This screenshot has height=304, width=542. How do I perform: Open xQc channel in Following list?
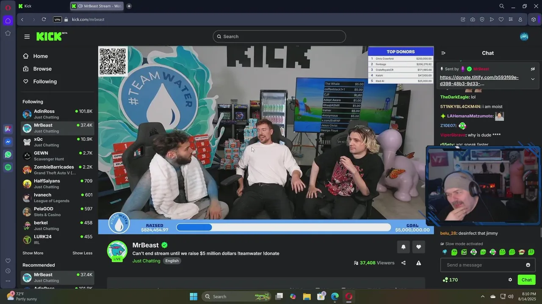pos(58,142)
